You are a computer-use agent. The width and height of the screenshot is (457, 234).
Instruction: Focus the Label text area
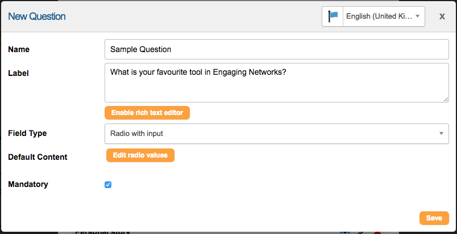277,83
